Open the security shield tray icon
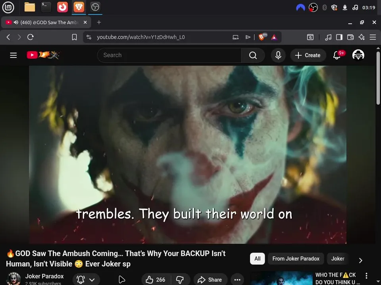 [x=334, y=8]
